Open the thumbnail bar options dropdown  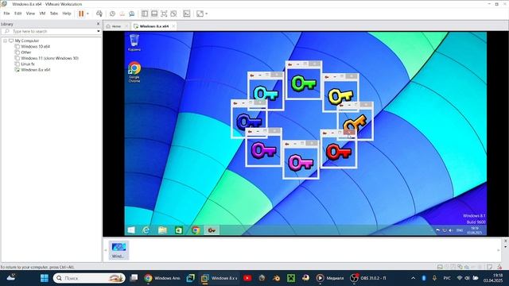(x=506, y=247)
